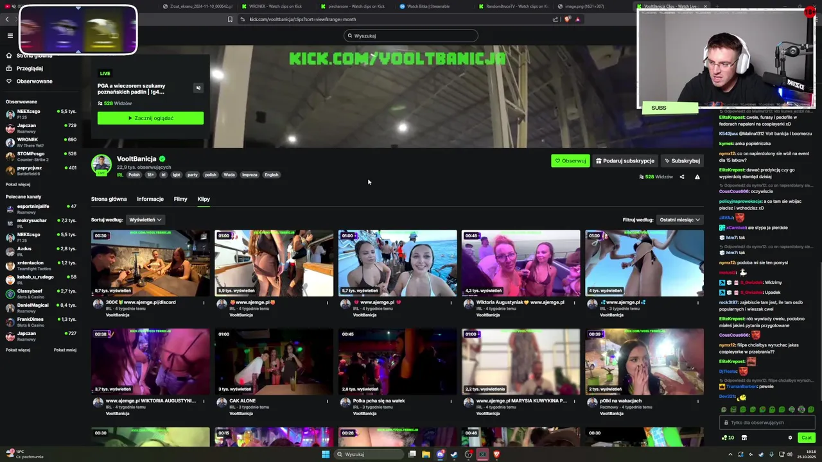Click the share icon beside viewer count
Image resolution: width=822 pixels, height=462 pixels.
tap(682, 177)
